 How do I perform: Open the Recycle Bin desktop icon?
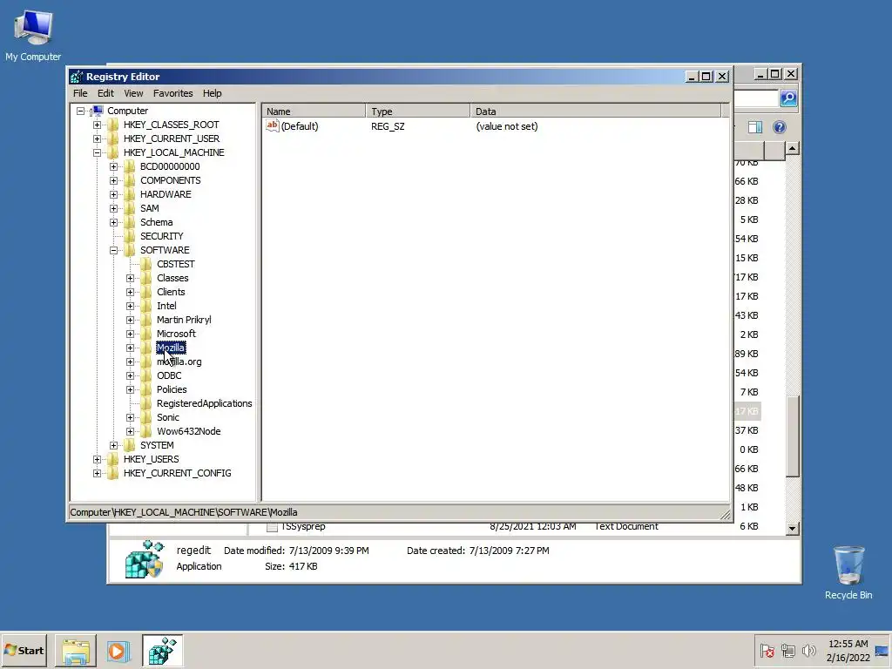pos(848,572)
